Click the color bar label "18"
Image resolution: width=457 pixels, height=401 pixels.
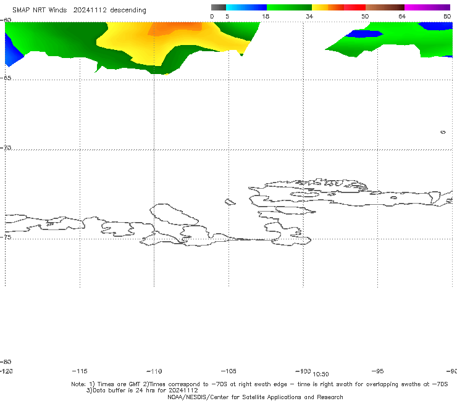(266, 17)
